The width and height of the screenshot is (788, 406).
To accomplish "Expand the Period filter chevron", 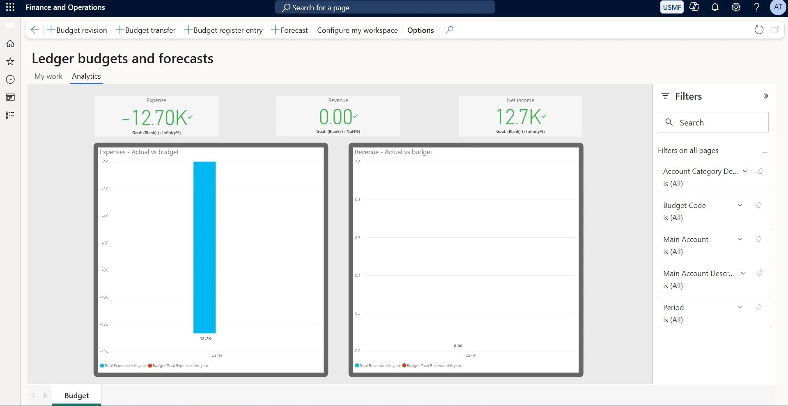I will click(x=740, y=308).
